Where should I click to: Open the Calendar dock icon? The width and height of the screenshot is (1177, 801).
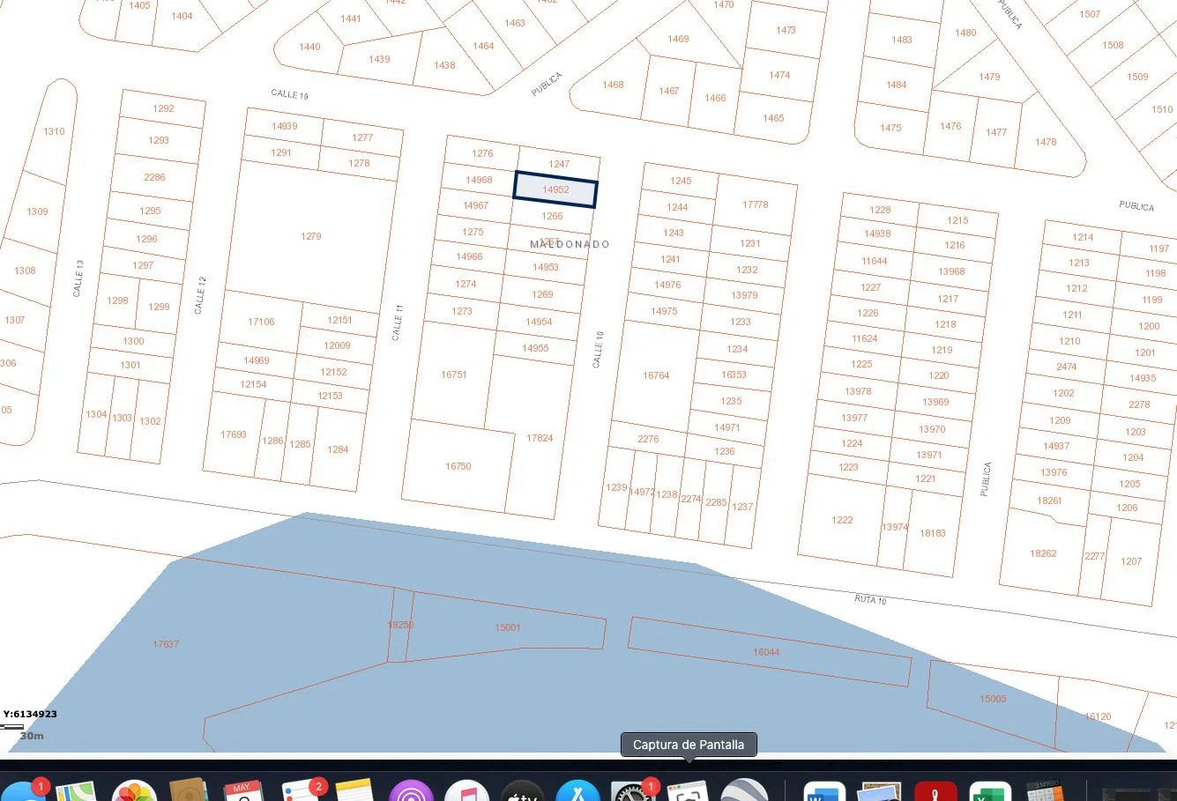(241, 792)
